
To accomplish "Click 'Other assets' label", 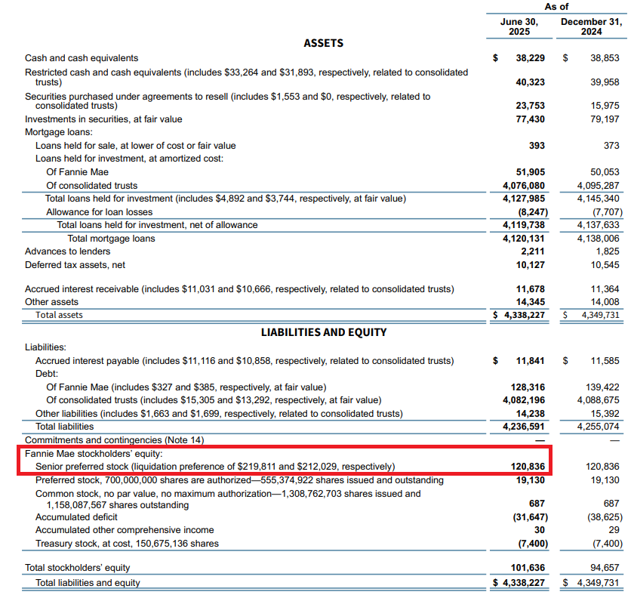I will pyautogui.click(x=51, y=302).
